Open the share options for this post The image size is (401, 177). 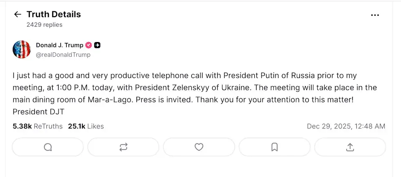[x=350, y=147]
